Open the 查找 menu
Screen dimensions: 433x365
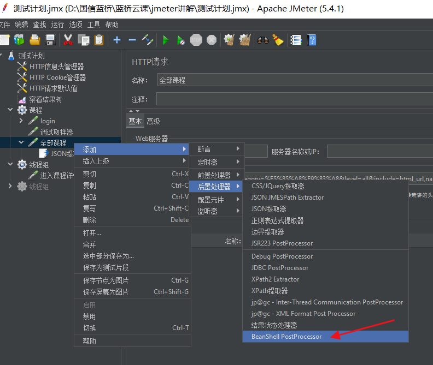(x=39, y=25)
